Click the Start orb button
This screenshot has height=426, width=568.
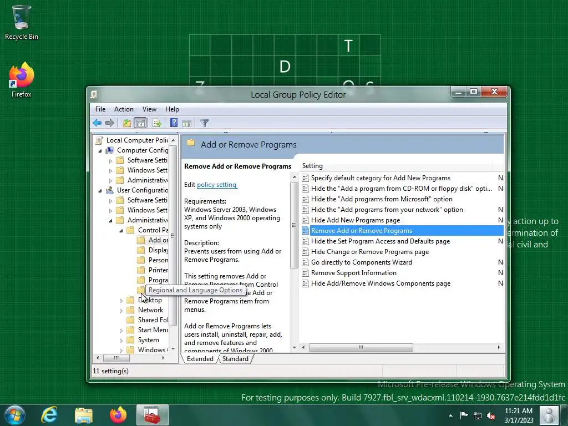(14, 415)
